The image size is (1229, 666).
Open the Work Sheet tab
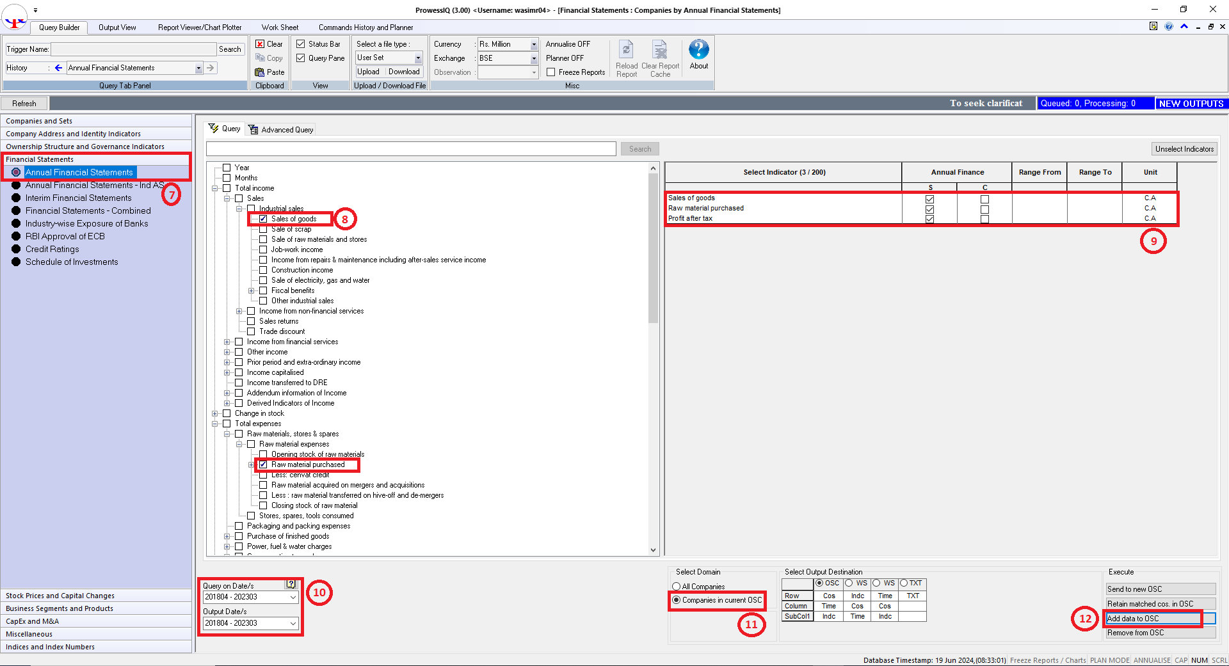click(280, 28)
